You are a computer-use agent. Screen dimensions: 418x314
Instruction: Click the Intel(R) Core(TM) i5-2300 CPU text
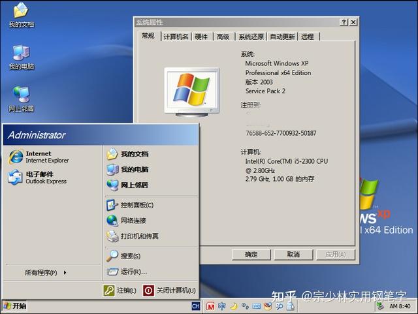click(287, 161)
